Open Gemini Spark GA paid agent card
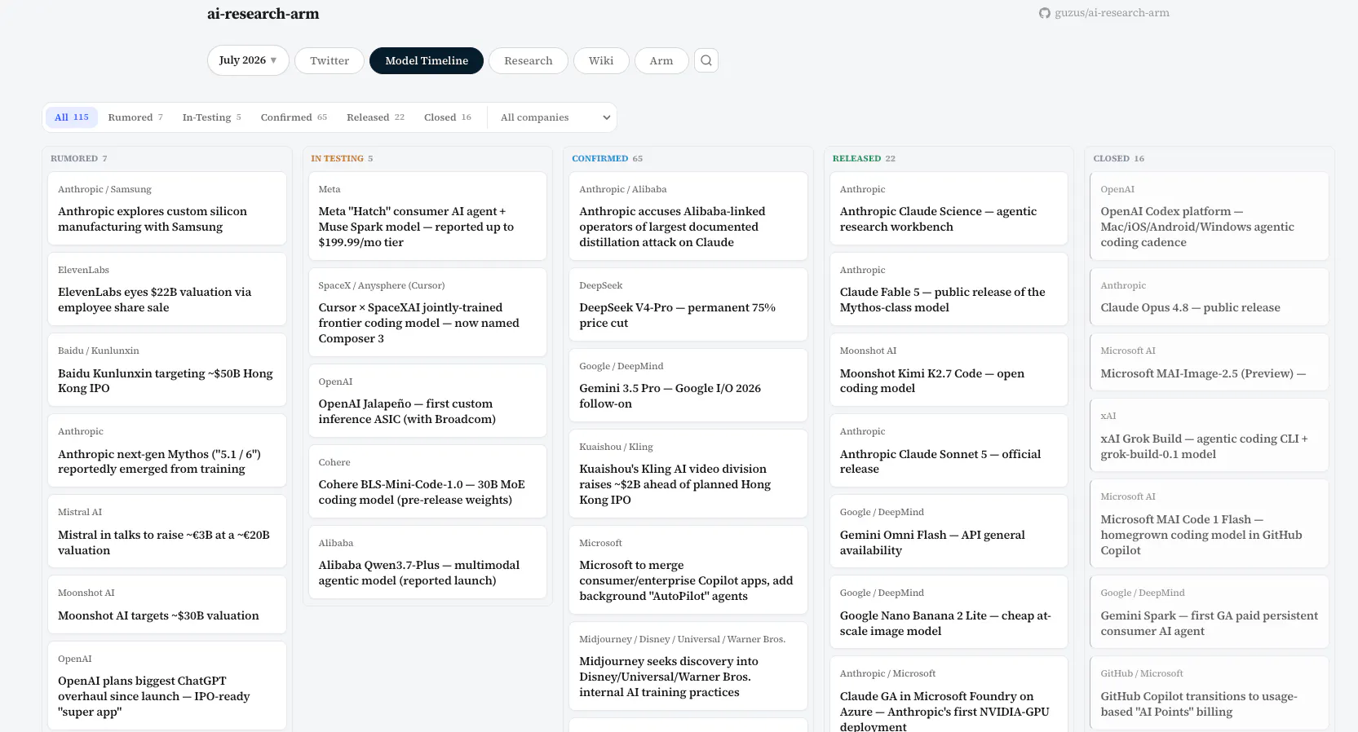The width and height of the screenshot is (1358, 732). [x=1210, y=612]
